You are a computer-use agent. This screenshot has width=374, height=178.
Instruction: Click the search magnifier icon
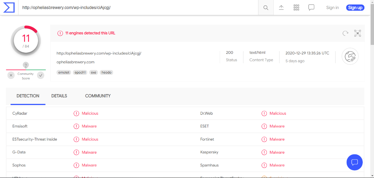coord(266,8)
